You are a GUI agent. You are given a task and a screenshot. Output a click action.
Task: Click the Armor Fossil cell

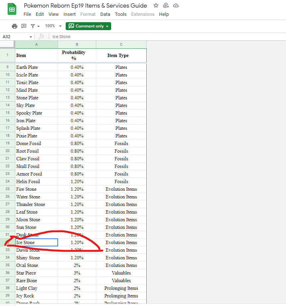[x=36, y=174]
